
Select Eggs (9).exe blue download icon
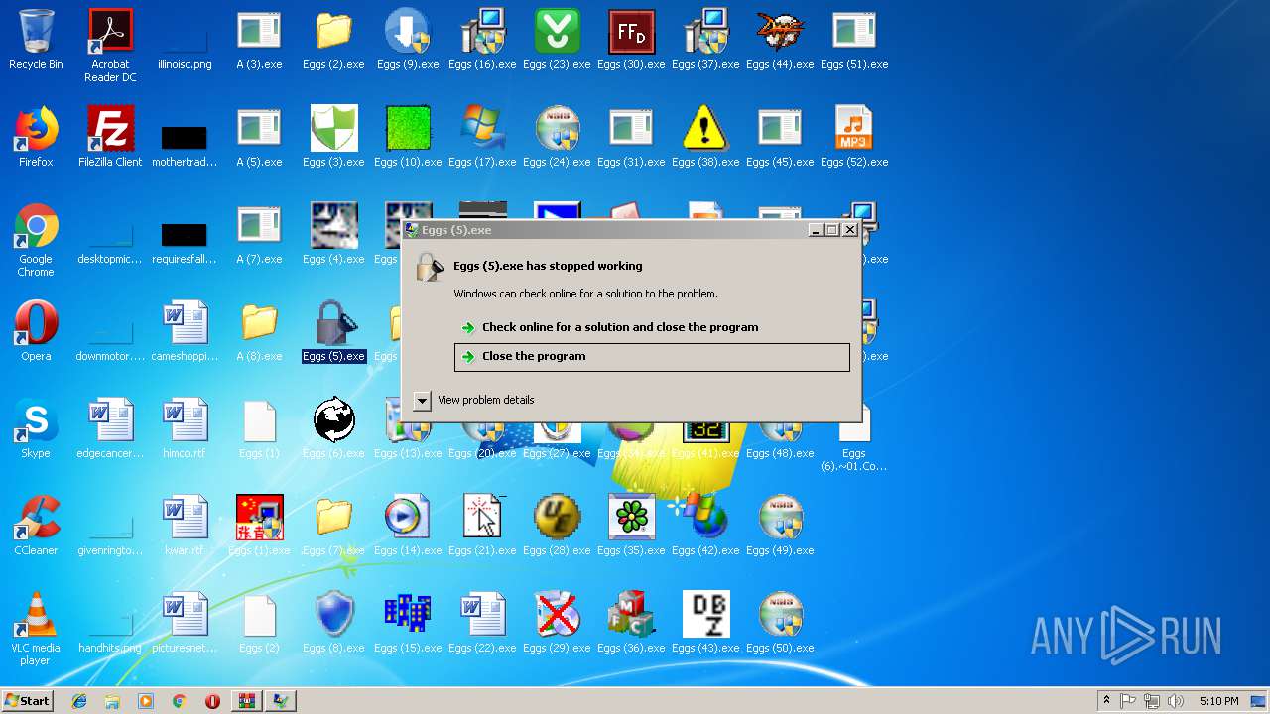pyautogui.click(x=408, y=32)
